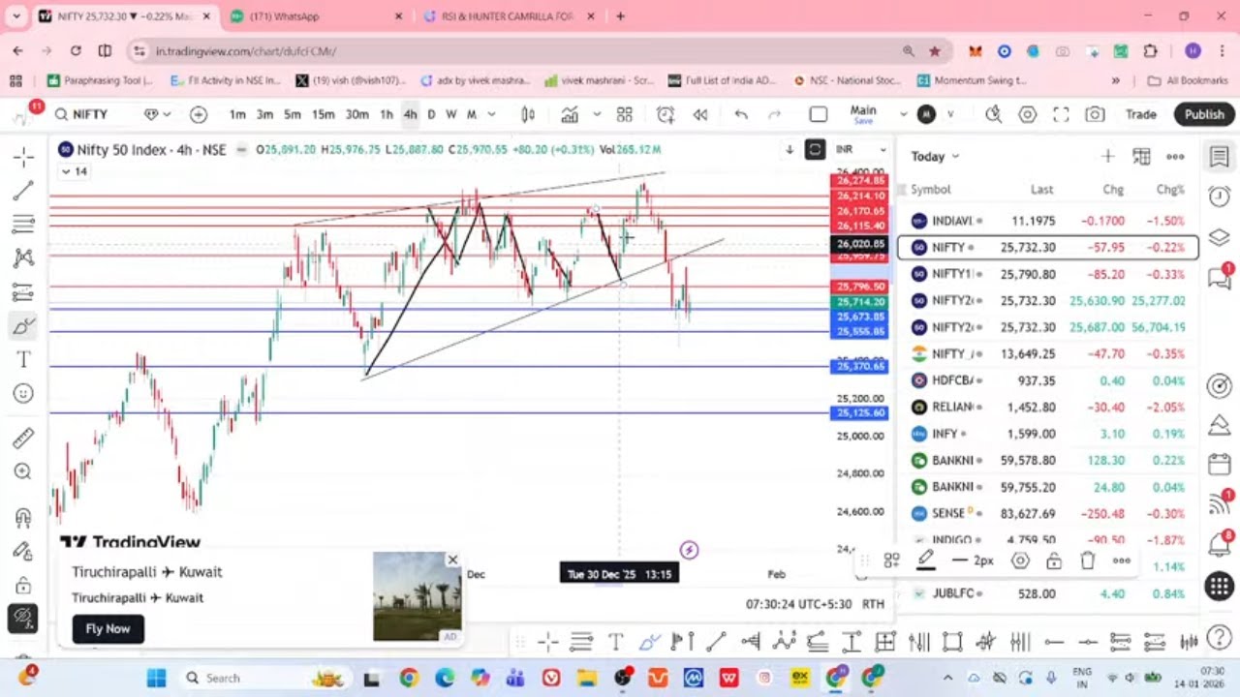Image resolution: width=1240 pixels, height=697 pixels.
Task: Open drawing settings hexagon in floating toolbar
Action: click(1020, 561)
